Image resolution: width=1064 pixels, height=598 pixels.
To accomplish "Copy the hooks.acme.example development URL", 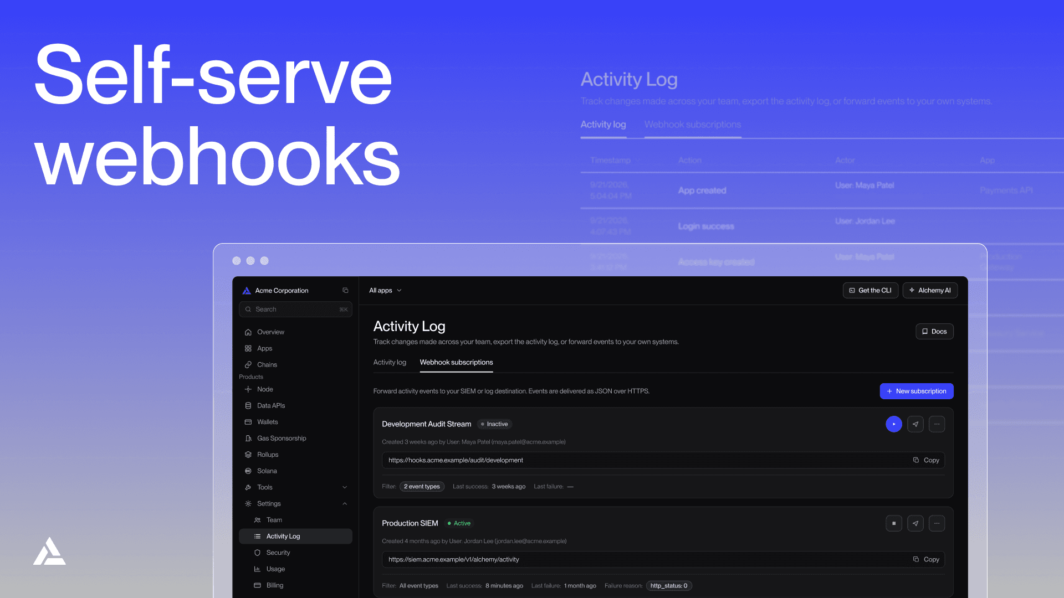I will click(926, 461).
